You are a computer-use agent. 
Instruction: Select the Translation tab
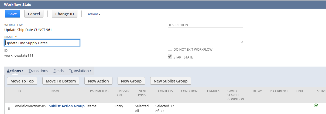pyautogui.click(x=79, y=71)
